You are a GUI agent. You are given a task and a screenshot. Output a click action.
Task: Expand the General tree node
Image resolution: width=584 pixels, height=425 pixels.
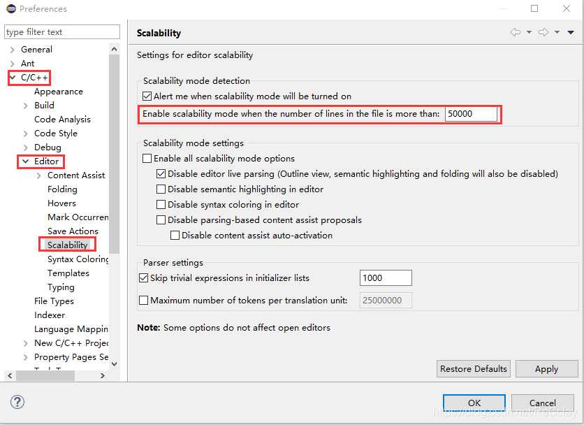click(x=13, y=50)
